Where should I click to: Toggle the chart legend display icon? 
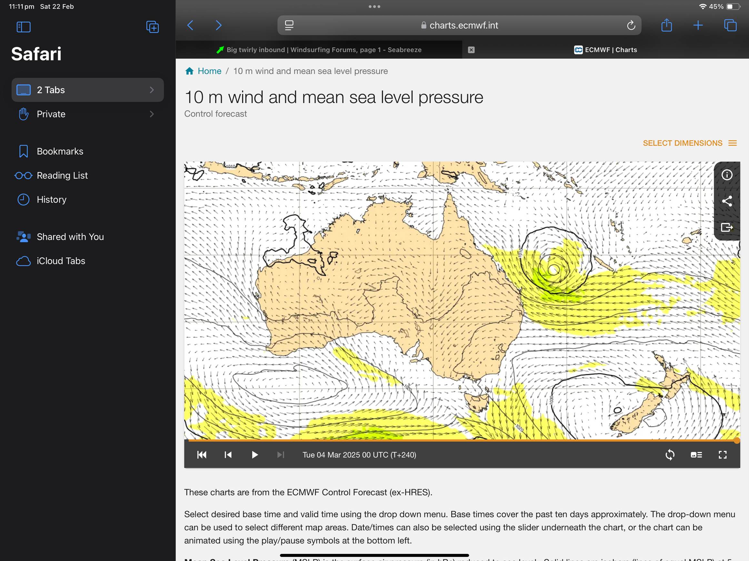pos(696,455)
